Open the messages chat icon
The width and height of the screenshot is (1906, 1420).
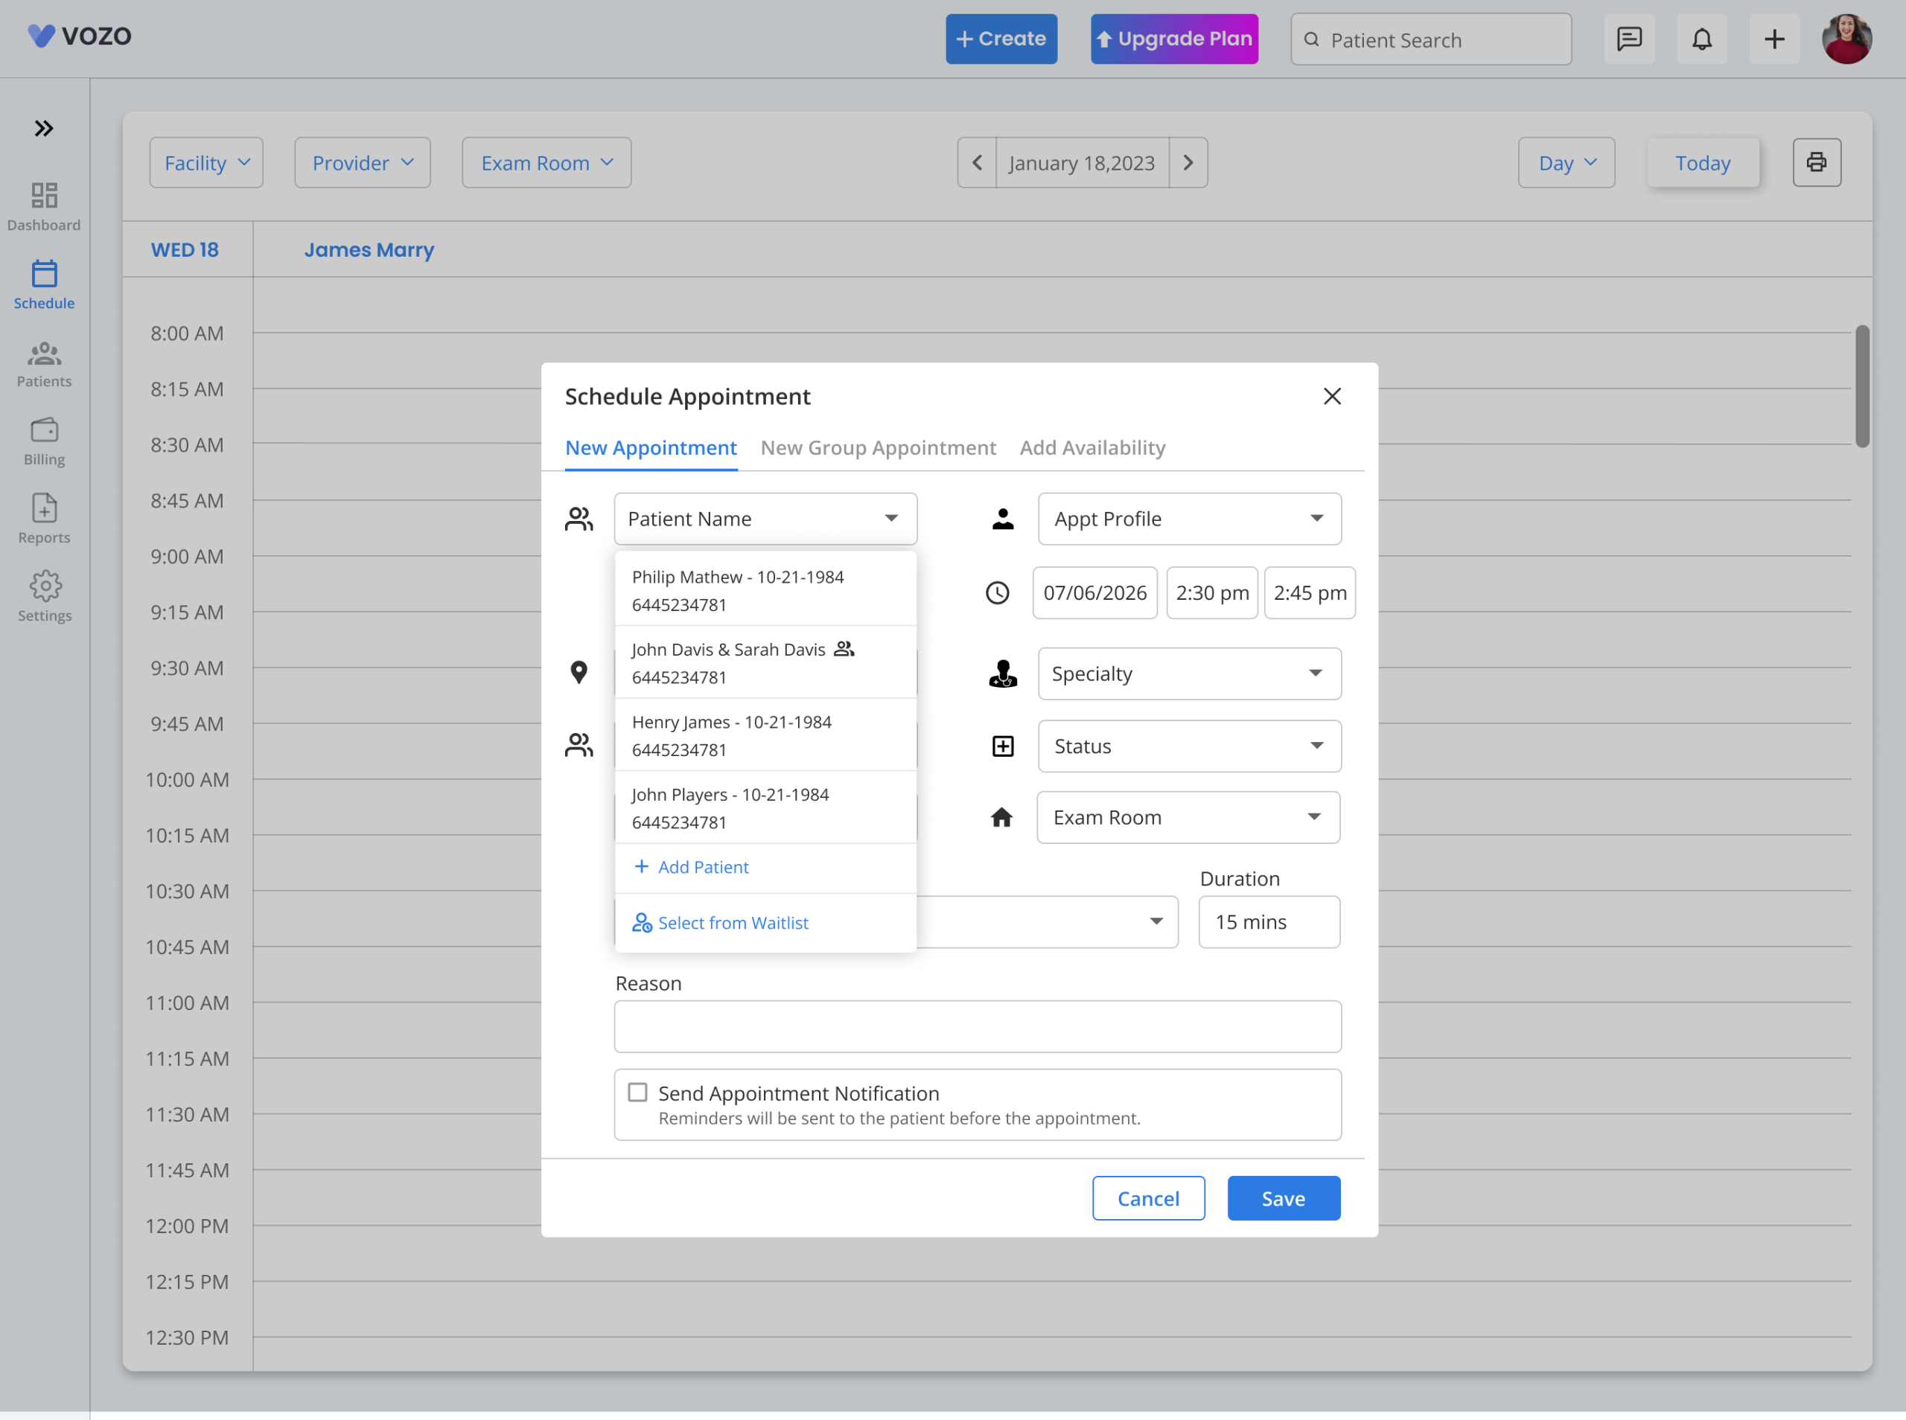tap(1629, 39)
